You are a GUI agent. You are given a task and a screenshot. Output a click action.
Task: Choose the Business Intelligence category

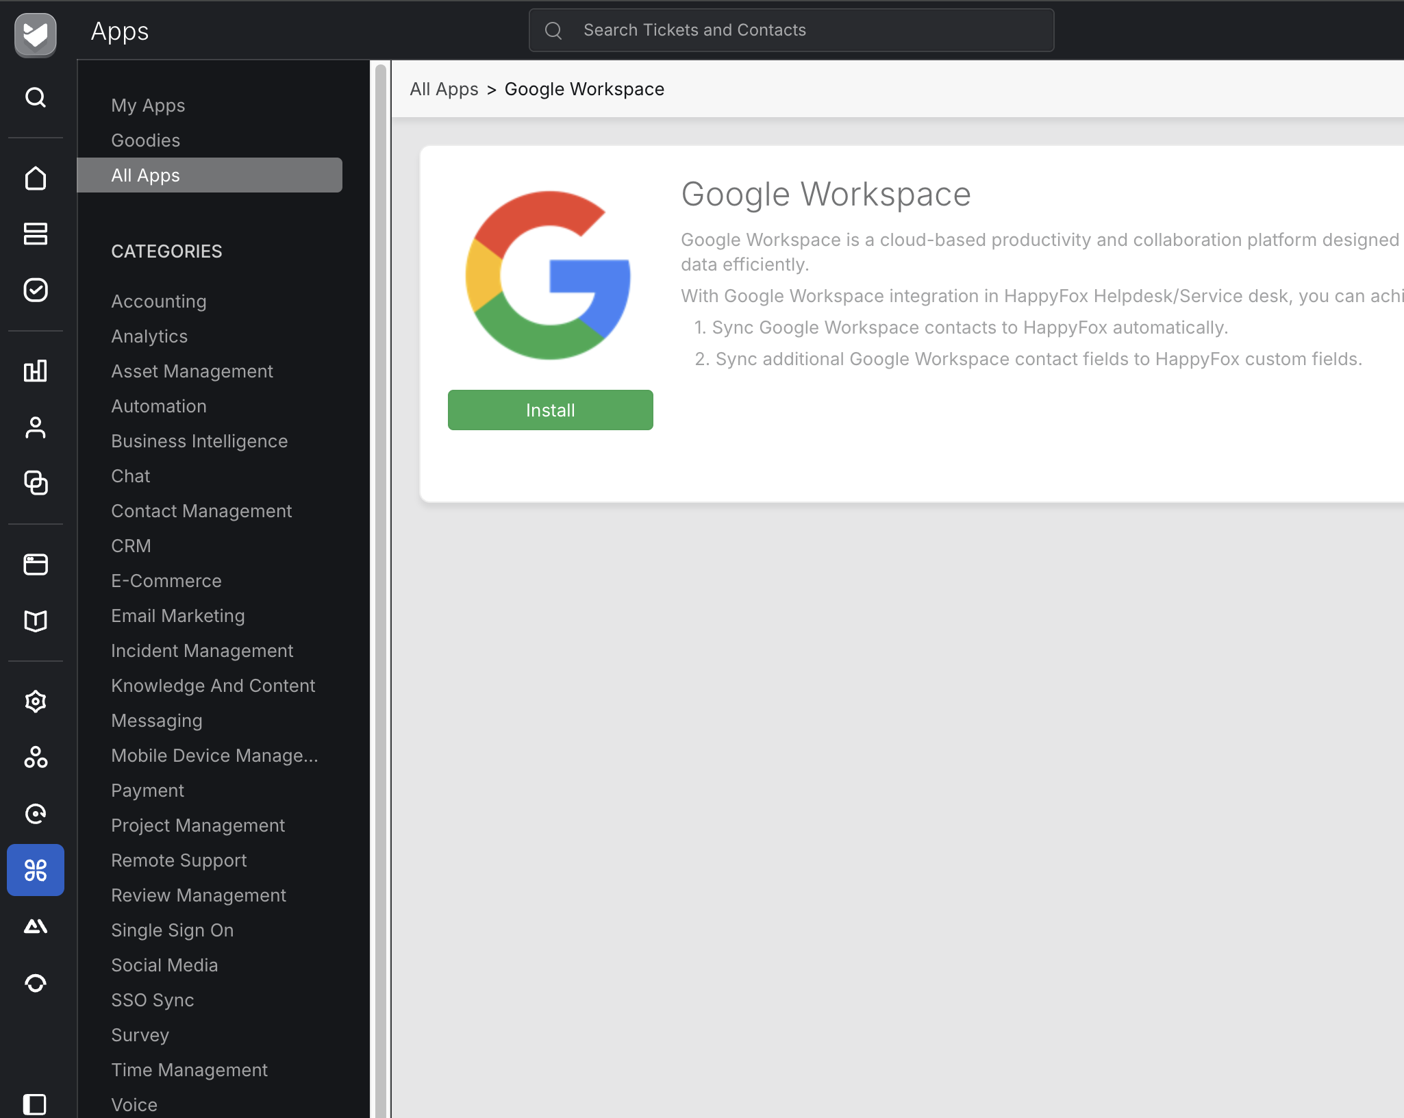pyautogui.click(x=199, y=441)
